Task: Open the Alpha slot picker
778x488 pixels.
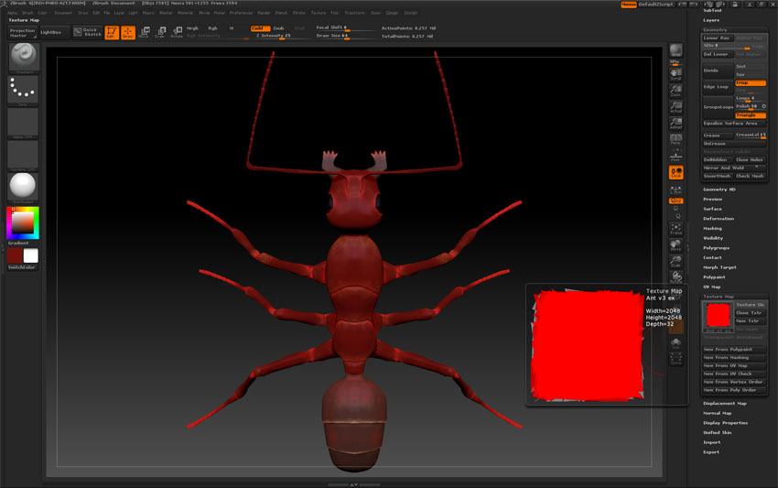Action: click(x=23, y=122)
